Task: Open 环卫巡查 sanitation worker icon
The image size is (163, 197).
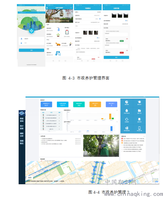Action: click(71, 44)
